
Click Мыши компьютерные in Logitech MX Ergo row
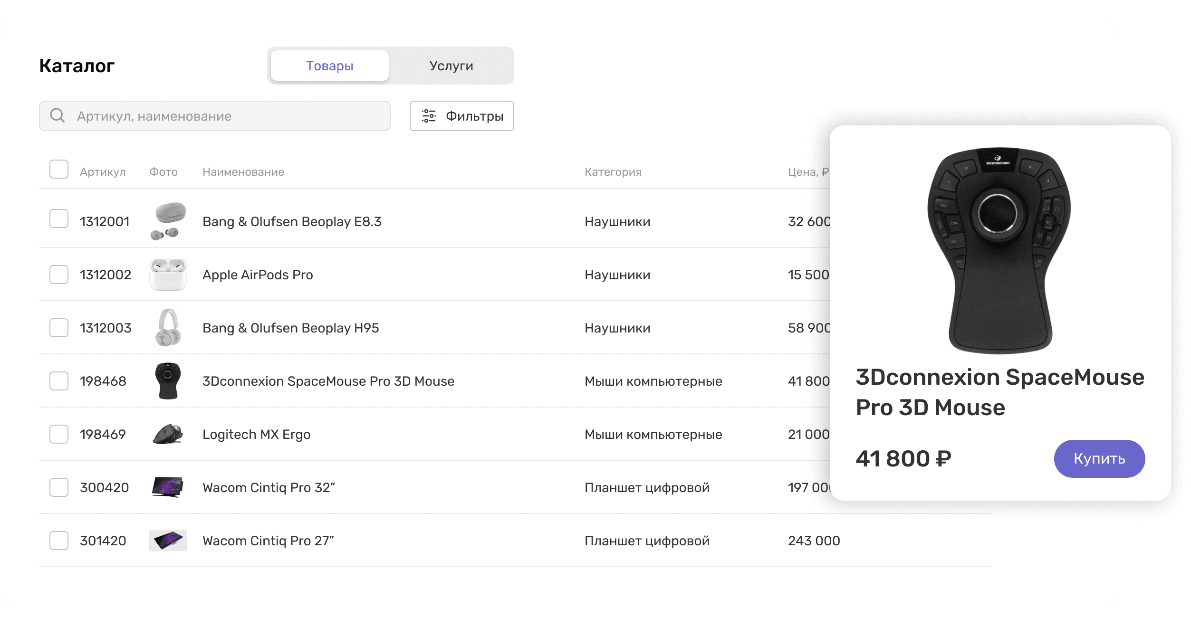653,434
